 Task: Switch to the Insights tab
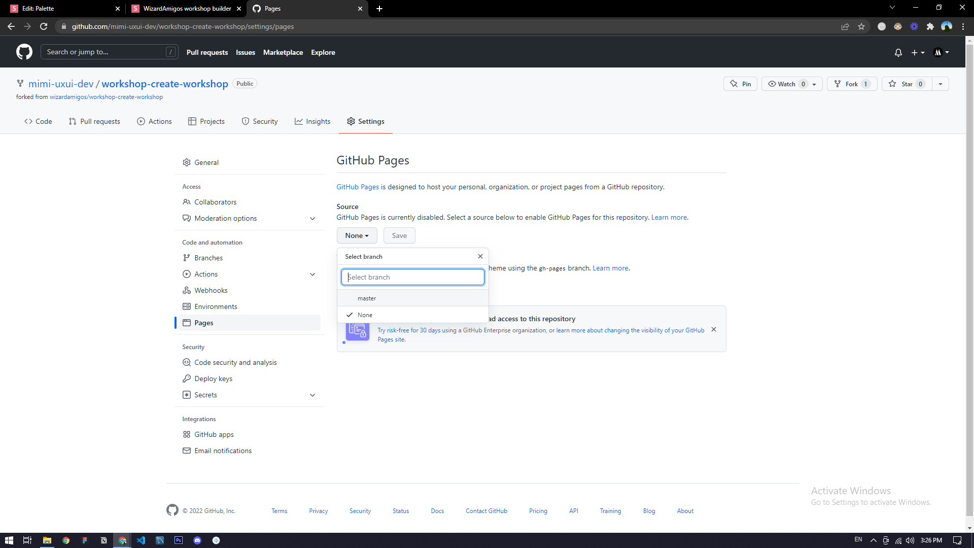(312, 121)
